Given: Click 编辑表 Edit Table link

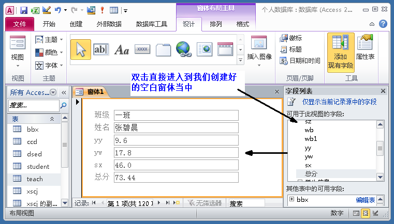Looking at the screenshot, I should click(x=366, y=200).
